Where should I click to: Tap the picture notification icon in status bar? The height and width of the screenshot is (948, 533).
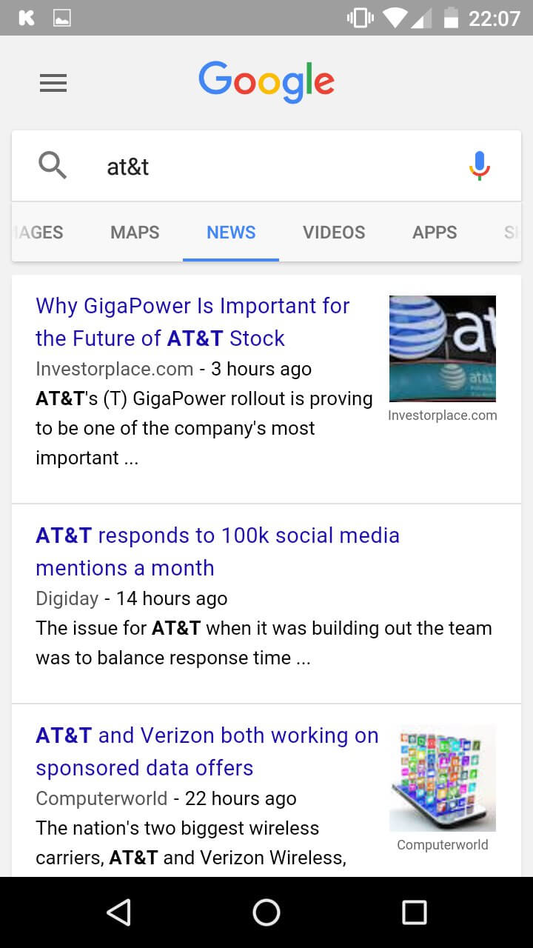(x=62, y=18)
